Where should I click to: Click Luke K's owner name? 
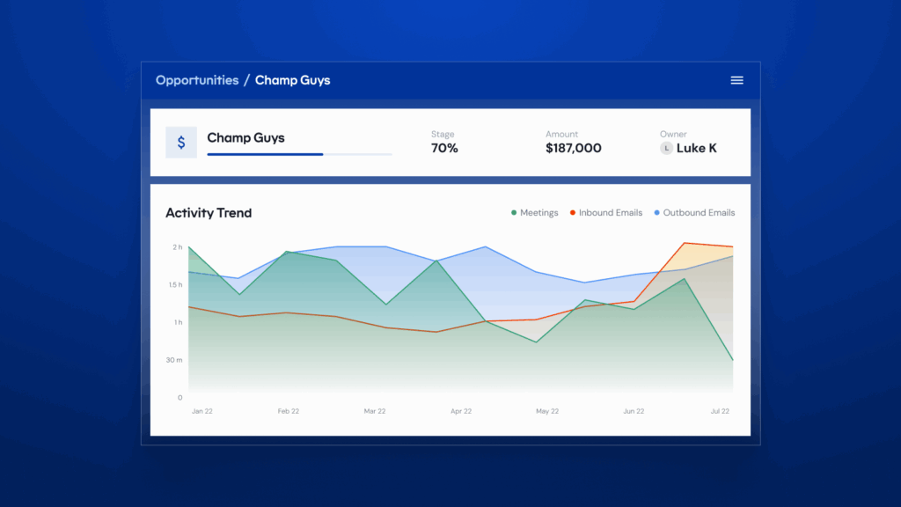coord(696,148)
